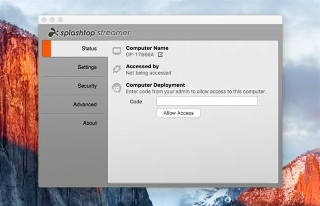Click the 'Not being accessed' status text
Screen dimensions: 320x206
tap(149, 73)
